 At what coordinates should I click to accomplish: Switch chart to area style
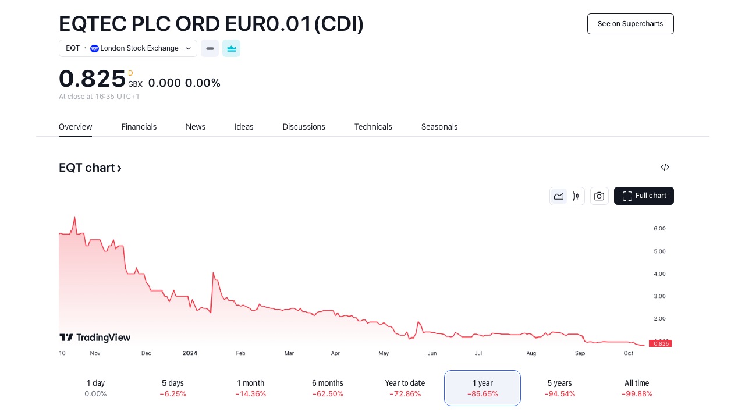tap(559, 196)
